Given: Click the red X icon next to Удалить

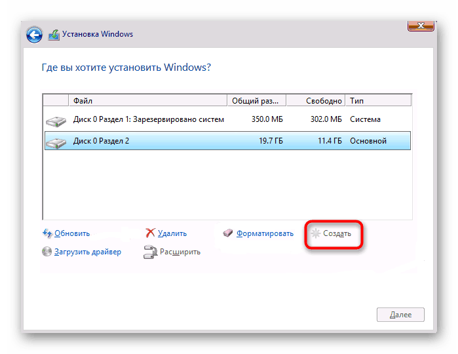Looking at the screenshot, I should tap(150, 233).
